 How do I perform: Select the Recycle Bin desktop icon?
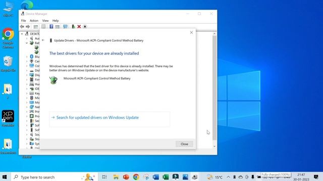pos(8,64)
